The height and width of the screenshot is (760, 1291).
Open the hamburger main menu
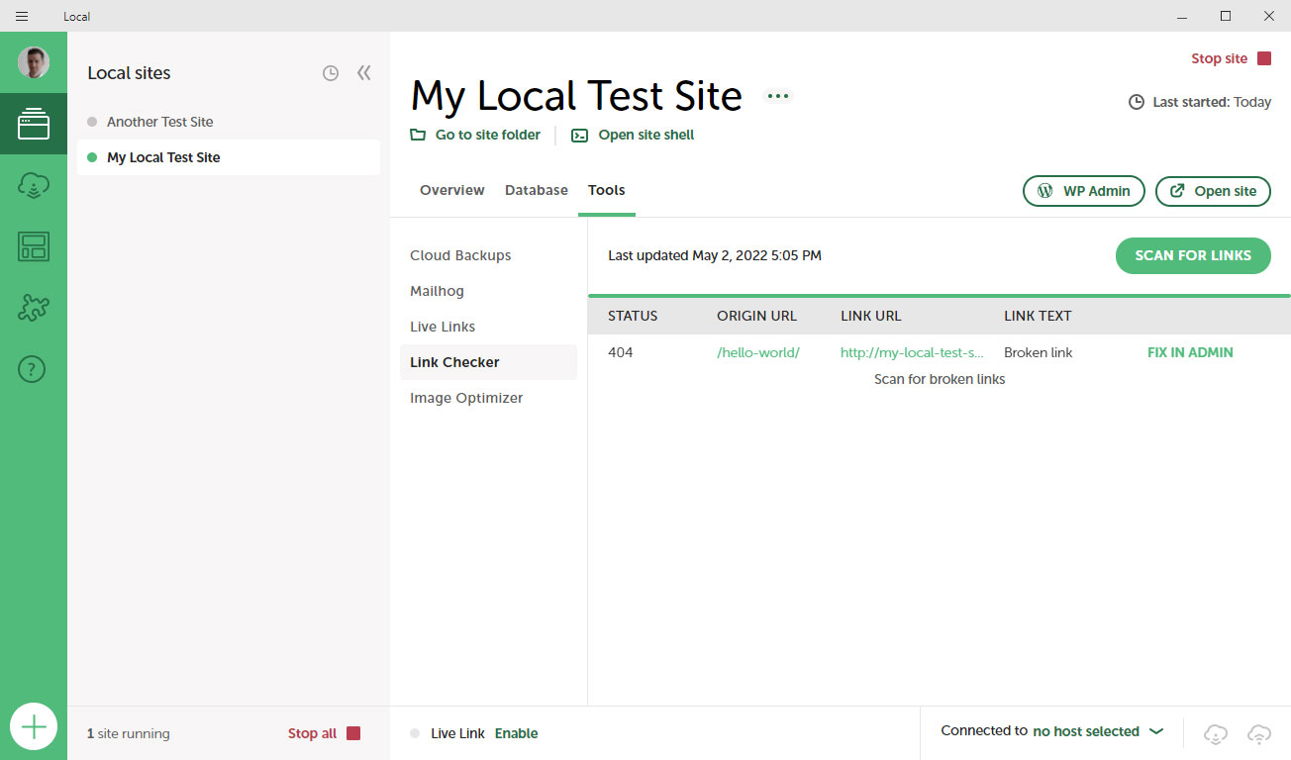click(x=22, y=16)
